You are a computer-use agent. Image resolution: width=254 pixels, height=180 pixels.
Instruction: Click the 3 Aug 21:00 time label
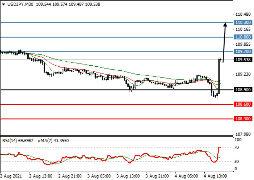(x=157, y=176)
